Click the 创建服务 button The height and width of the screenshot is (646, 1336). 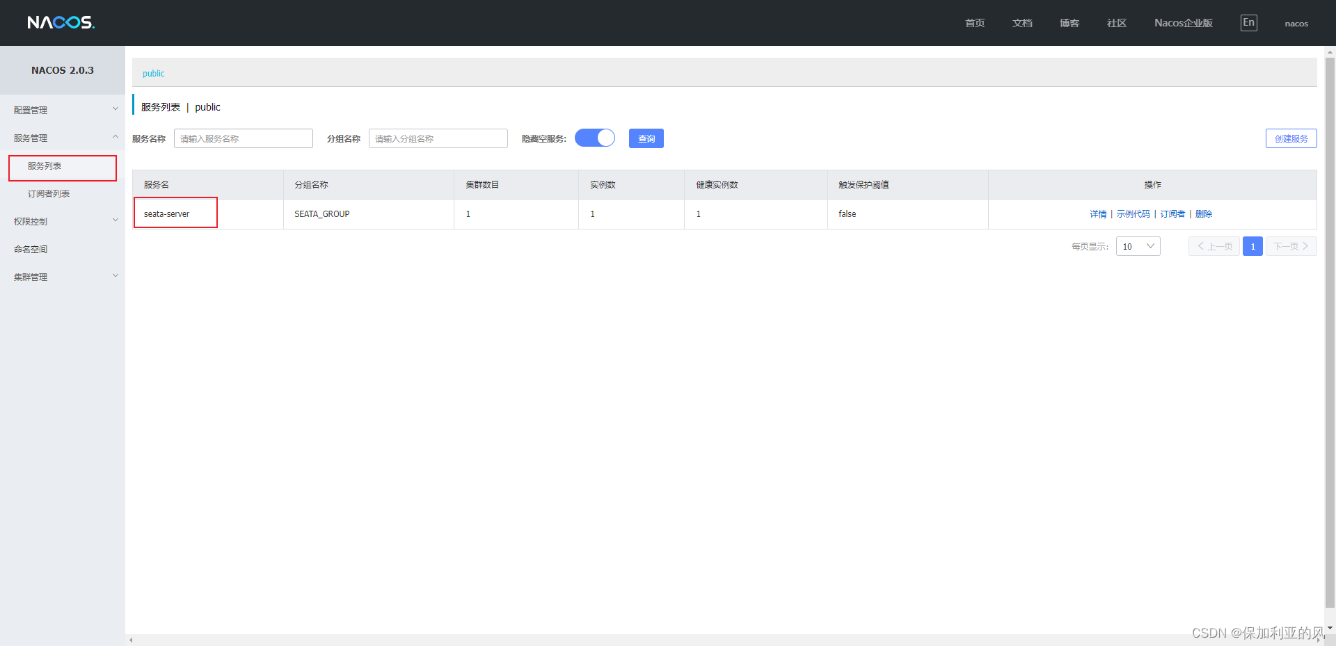[1291, 138]
